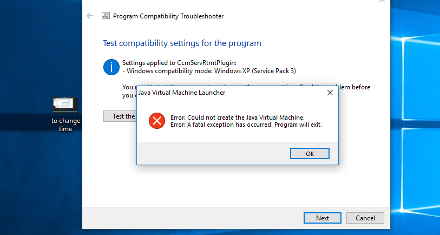This screenshot has width=440, height=235.
Task: Click the 'A fatal exception has occurred' message
Action: [246, 125]
